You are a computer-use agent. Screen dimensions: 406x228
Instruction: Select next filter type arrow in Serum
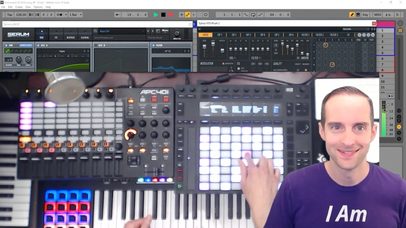pyautogui.click(x=188, y=51)
